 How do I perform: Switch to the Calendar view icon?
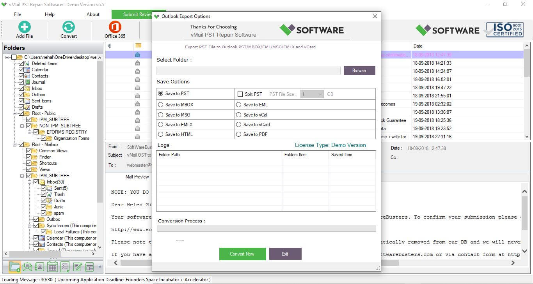pos(52,266)
